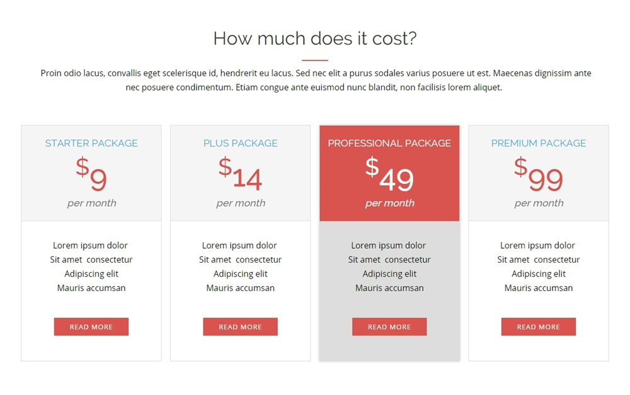The width and height of the screenshot is (630, 395).
Task: Click 'Adipiscing elit' in Professional card
Action: pyautogui.click(x=389, y=274)
